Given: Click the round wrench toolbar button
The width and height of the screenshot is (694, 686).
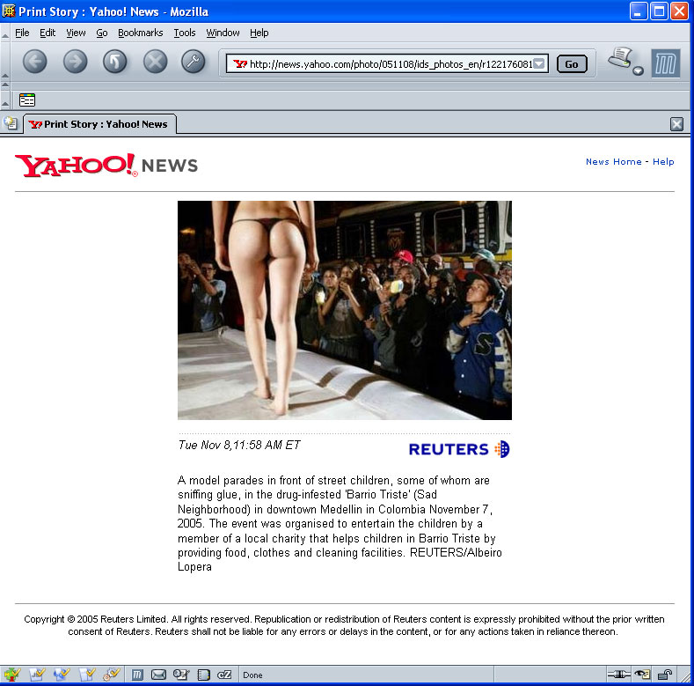Looking at the screenshot, I should 194,61.
